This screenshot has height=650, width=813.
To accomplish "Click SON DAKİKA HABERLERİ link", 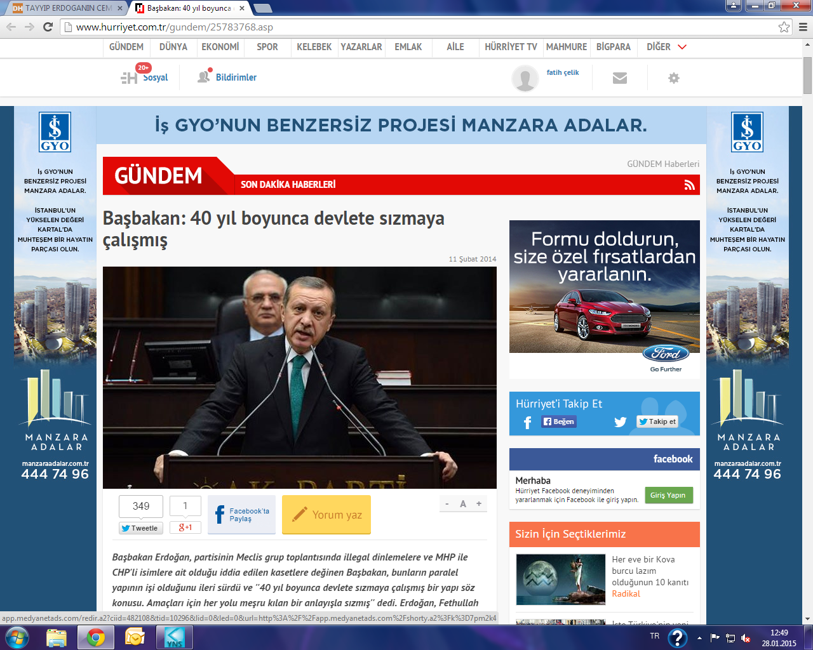I will (288, 185).
